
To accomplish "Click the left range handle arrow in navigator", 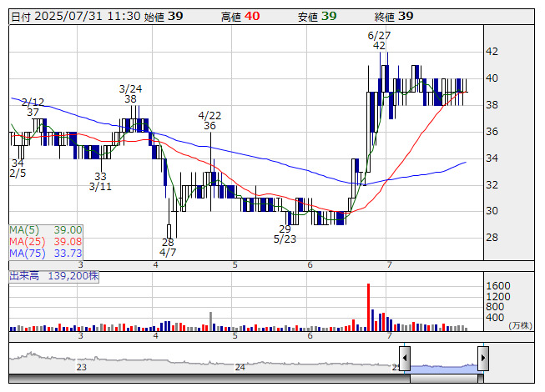I will 405,358.
